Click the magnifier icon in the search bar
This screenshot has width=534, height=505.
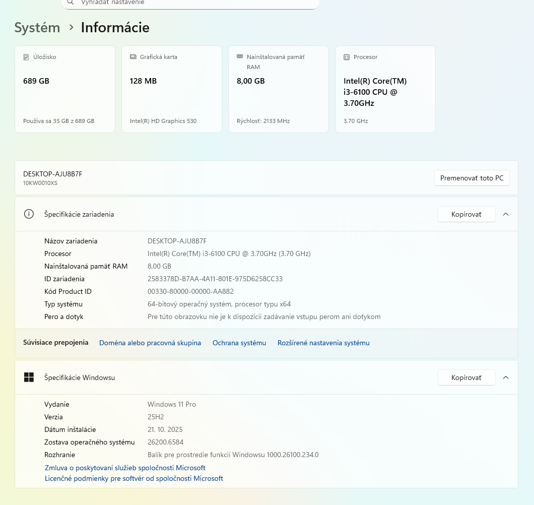tap(70, 3)
